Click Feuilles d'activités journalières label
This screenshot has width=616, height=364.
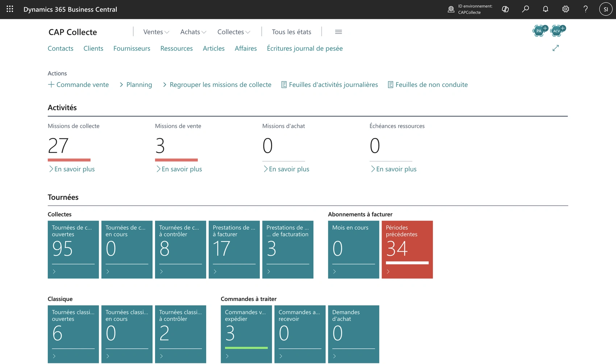333,85
